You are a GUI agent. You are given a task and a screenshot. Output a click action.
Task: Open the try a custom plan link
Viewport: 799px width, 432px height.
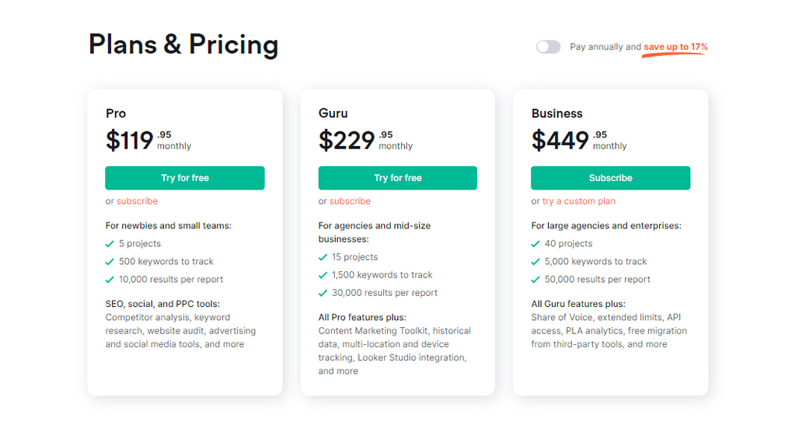click(x=579, y=201)
